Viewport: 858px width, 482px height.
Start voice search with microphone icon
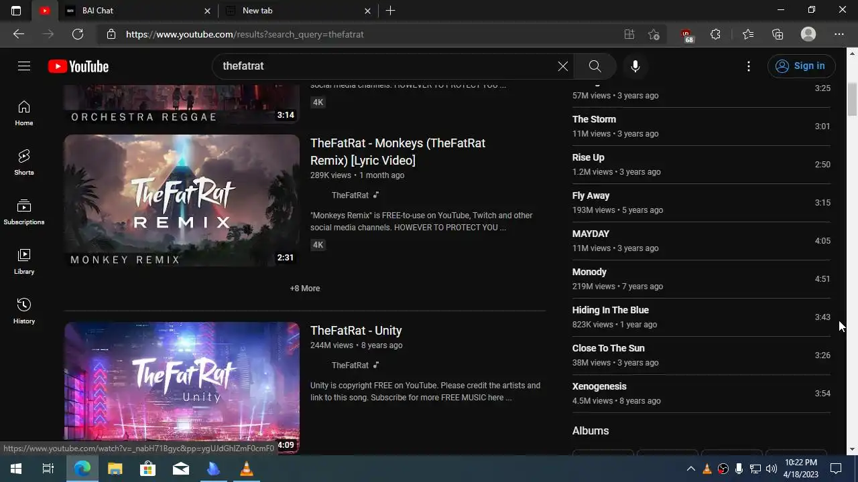[635, 66]
